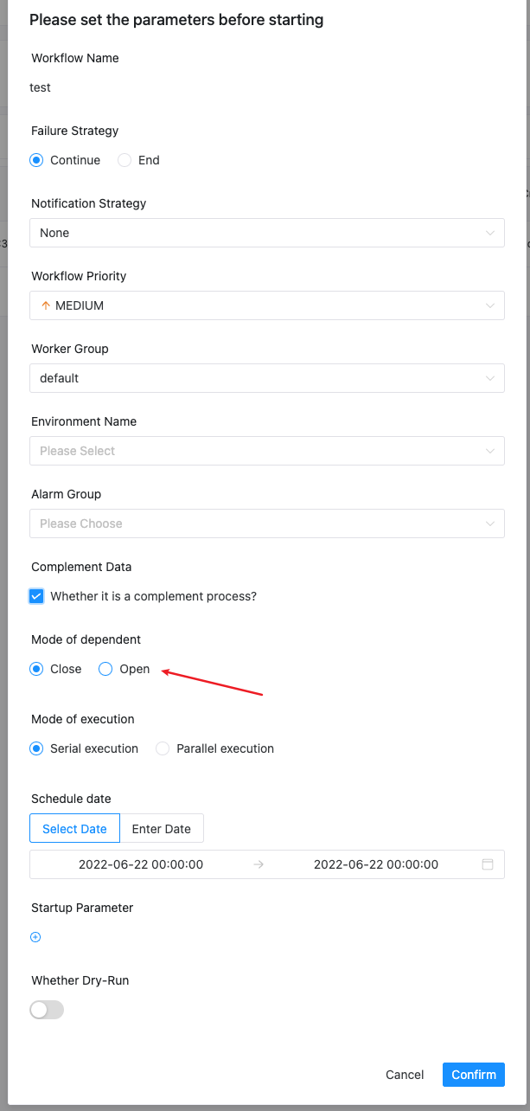Click the orange priority arrow icon
This screenshot has height=1111, width=530.
tap(46, 305)
